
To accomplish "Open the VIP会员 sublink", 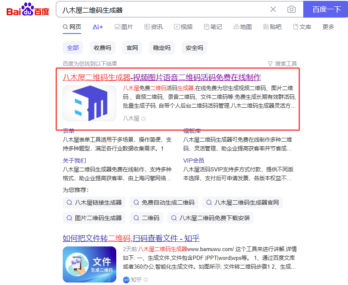I will tap(194, 161).
